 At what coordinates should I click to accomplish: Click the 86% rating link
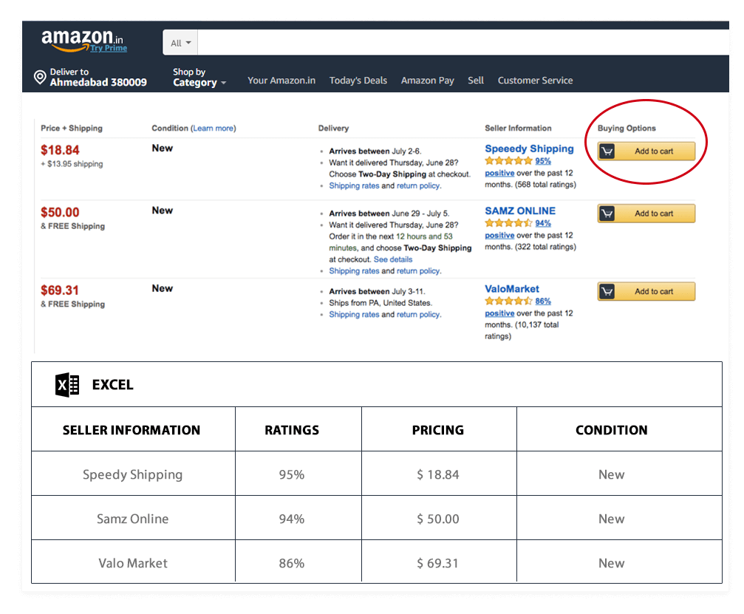pos(543,301)
